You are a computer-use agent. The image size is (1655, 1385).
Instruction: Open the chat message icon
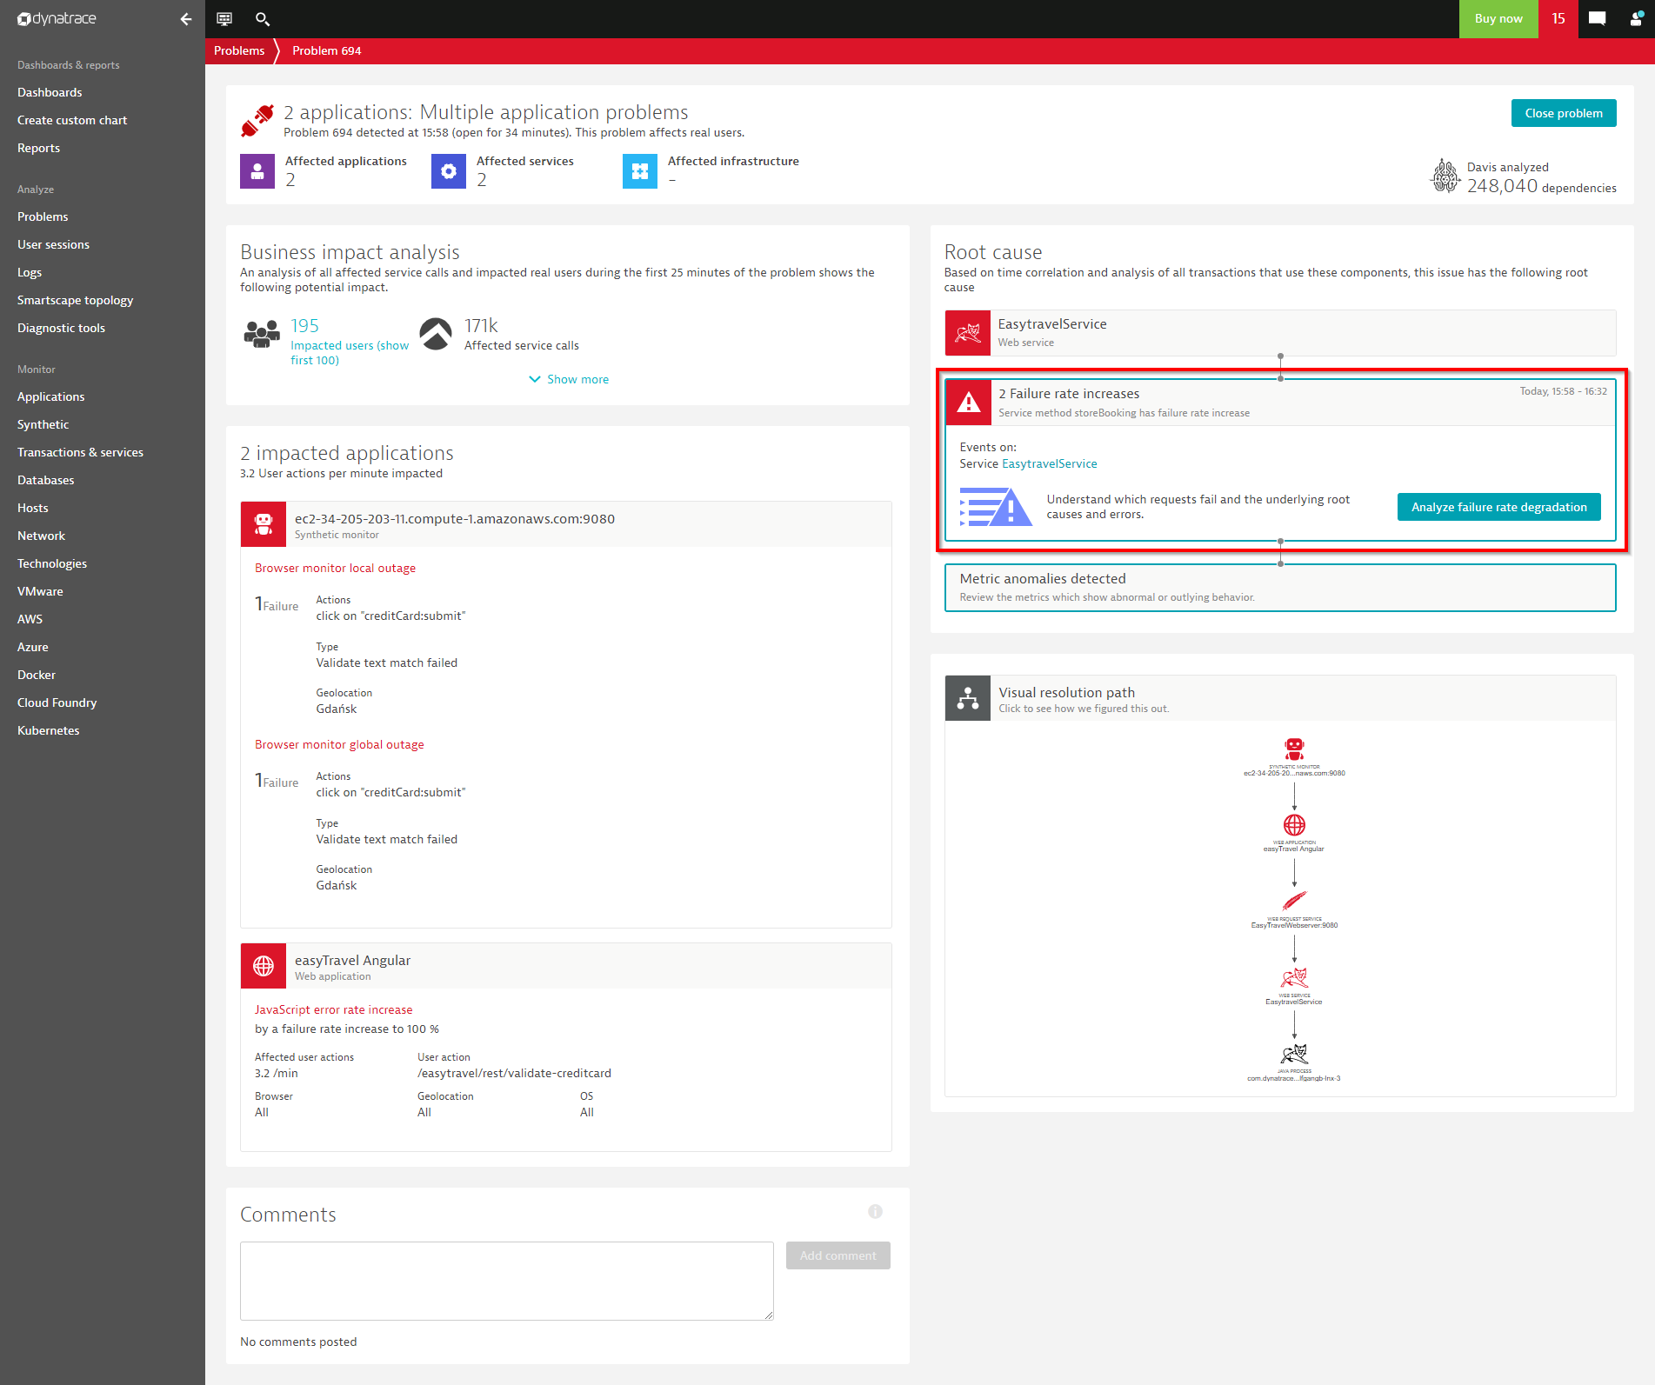[1597, 18]
